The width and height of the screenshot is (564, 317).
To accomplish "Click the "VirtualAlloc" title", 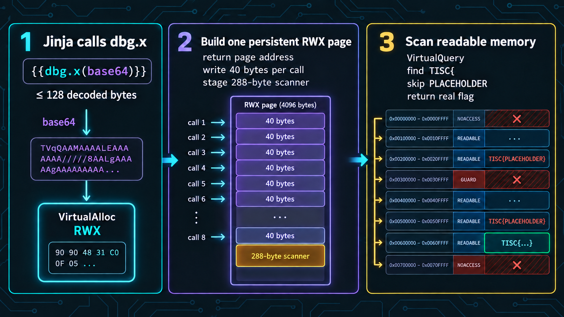I will point(87,217).
